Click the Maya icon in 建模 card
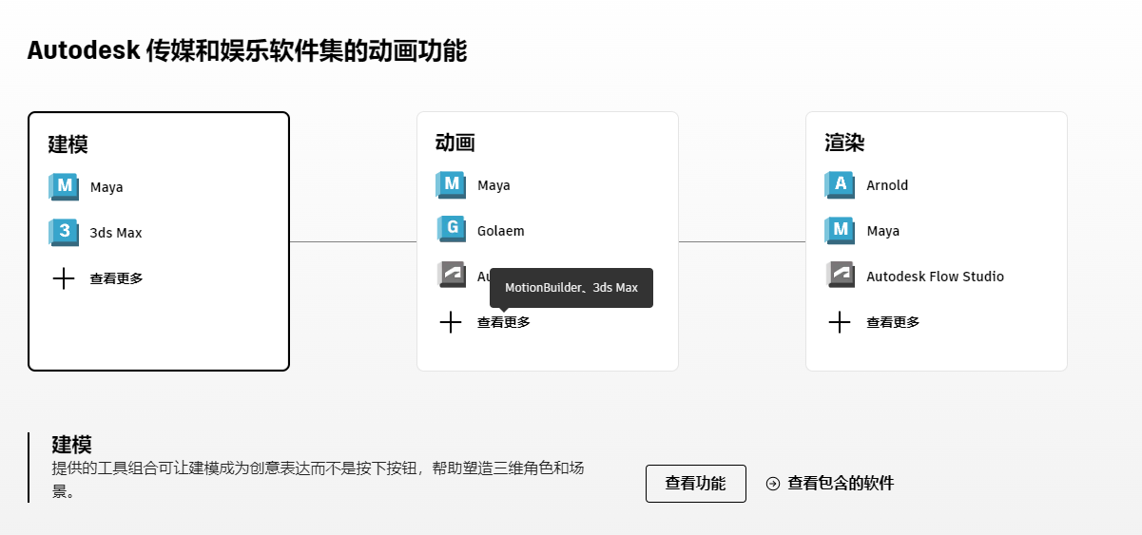 click(x=64, y=187)
